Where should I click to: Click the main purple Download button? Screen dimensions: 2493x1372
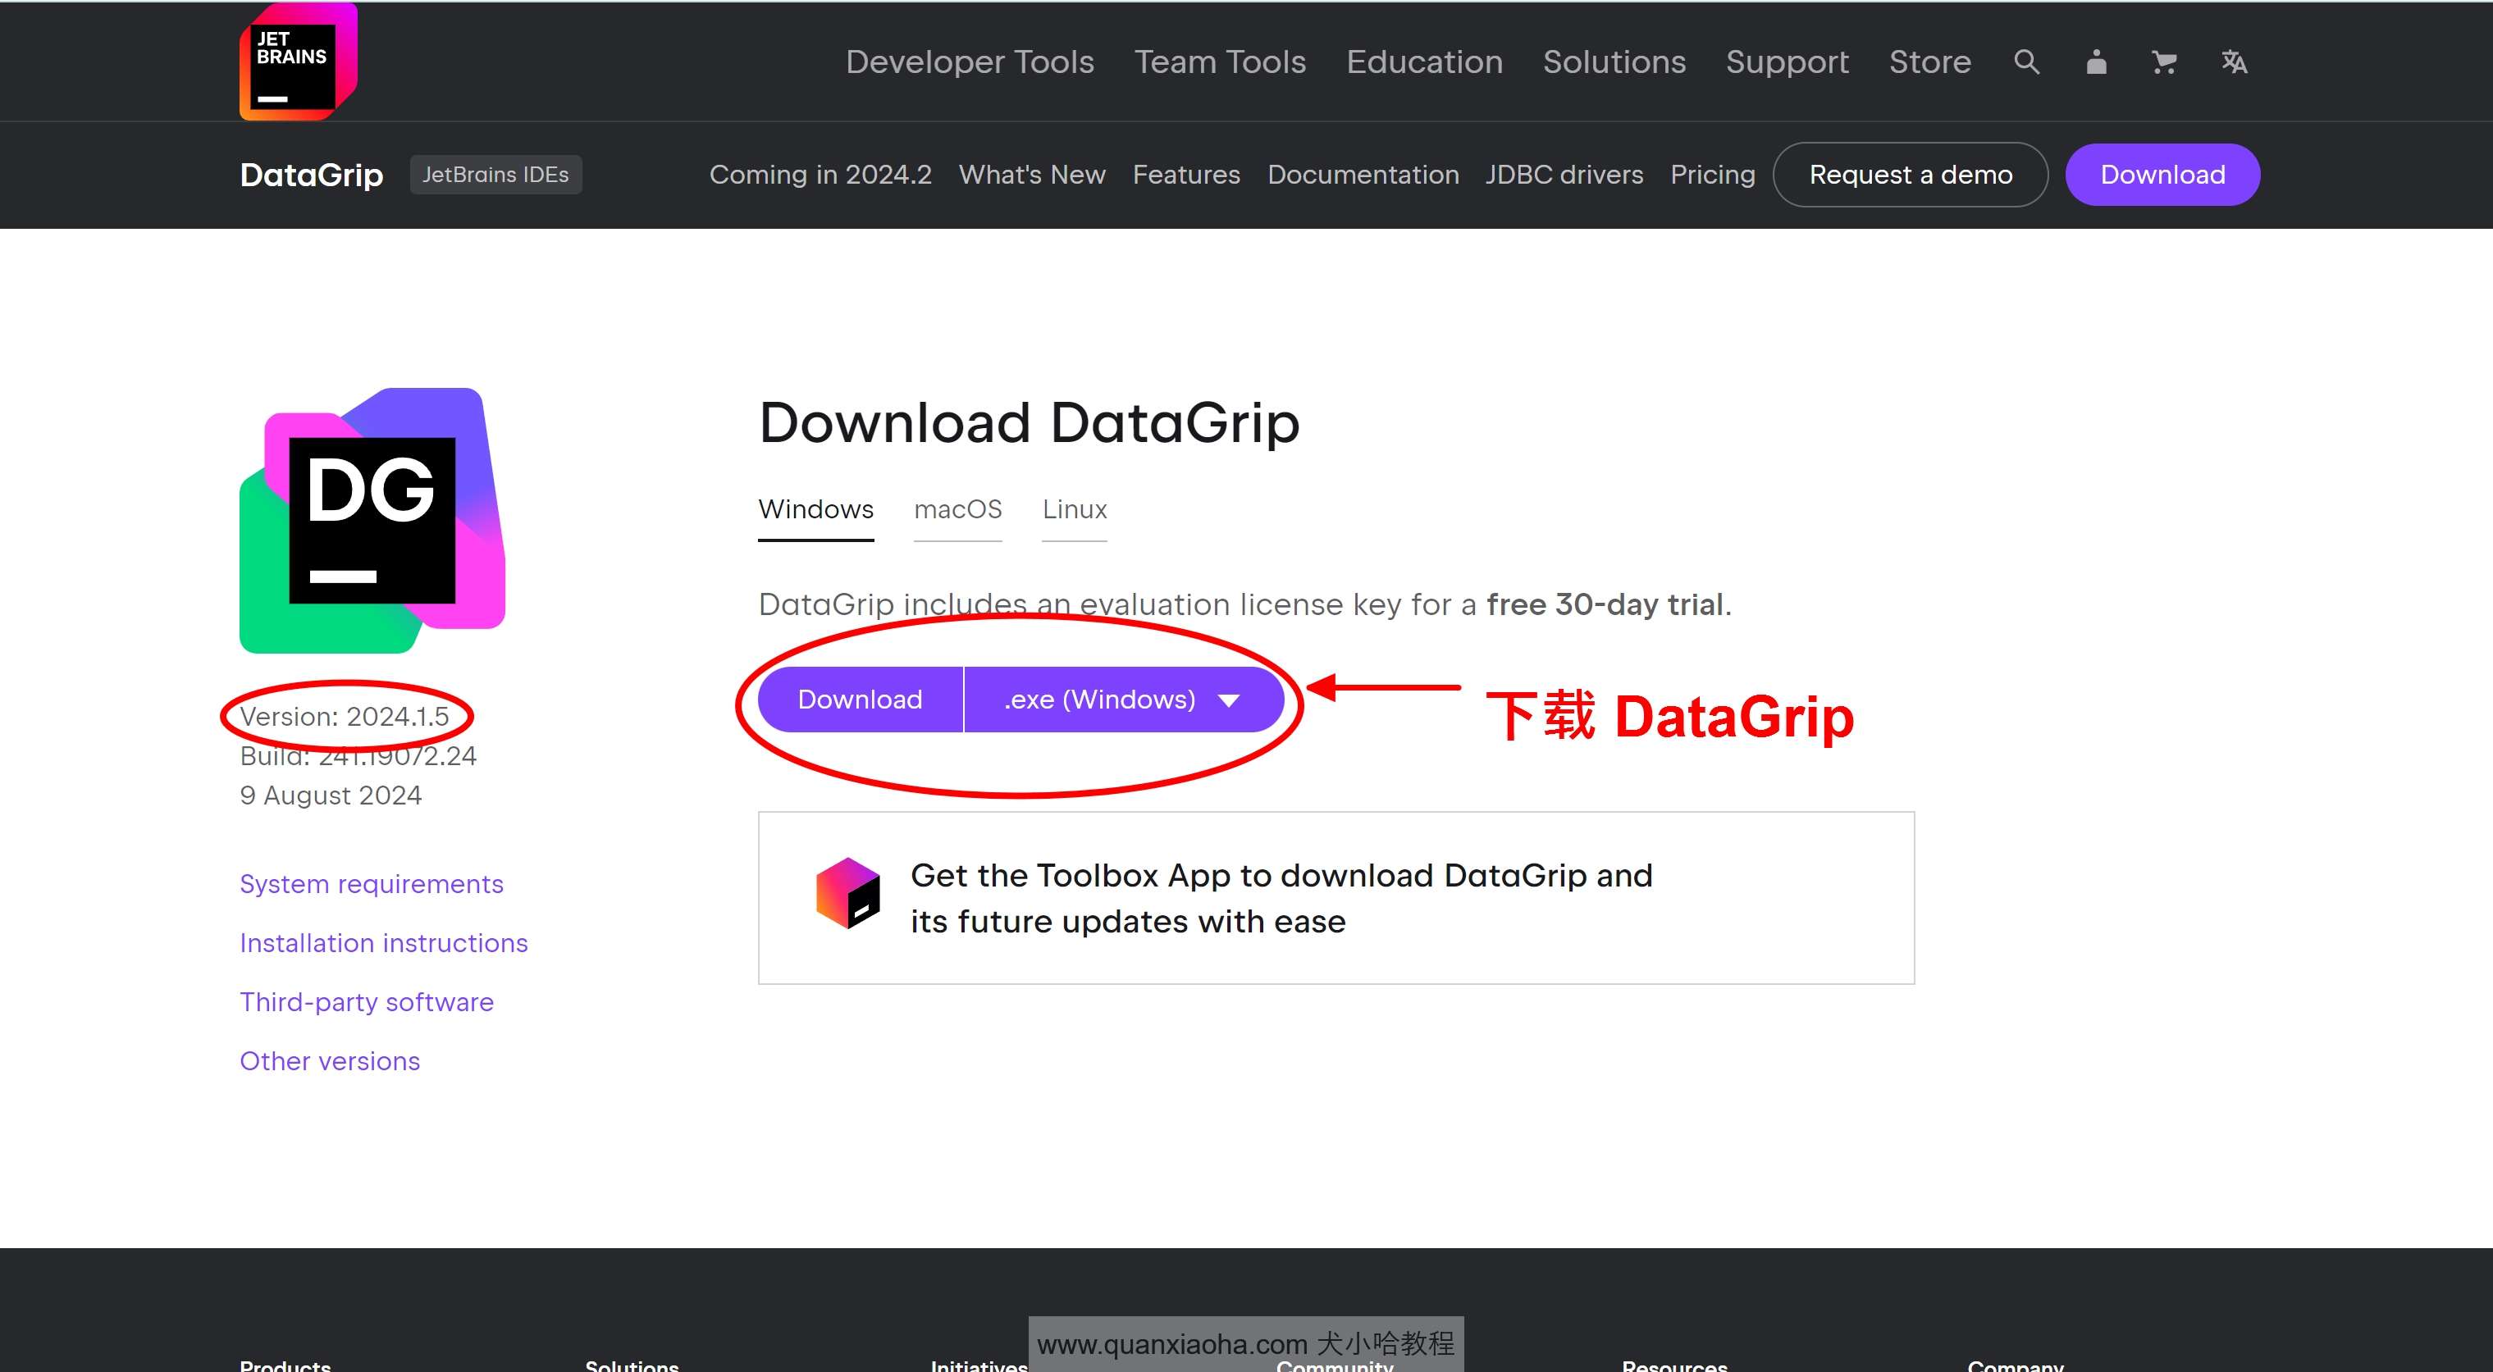tap(860, 700)
